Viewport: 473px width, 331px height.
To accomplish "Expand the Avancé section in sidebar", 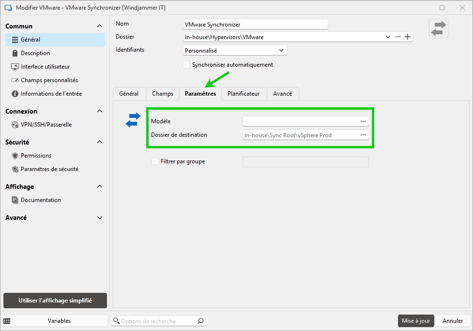I will 100,218.
